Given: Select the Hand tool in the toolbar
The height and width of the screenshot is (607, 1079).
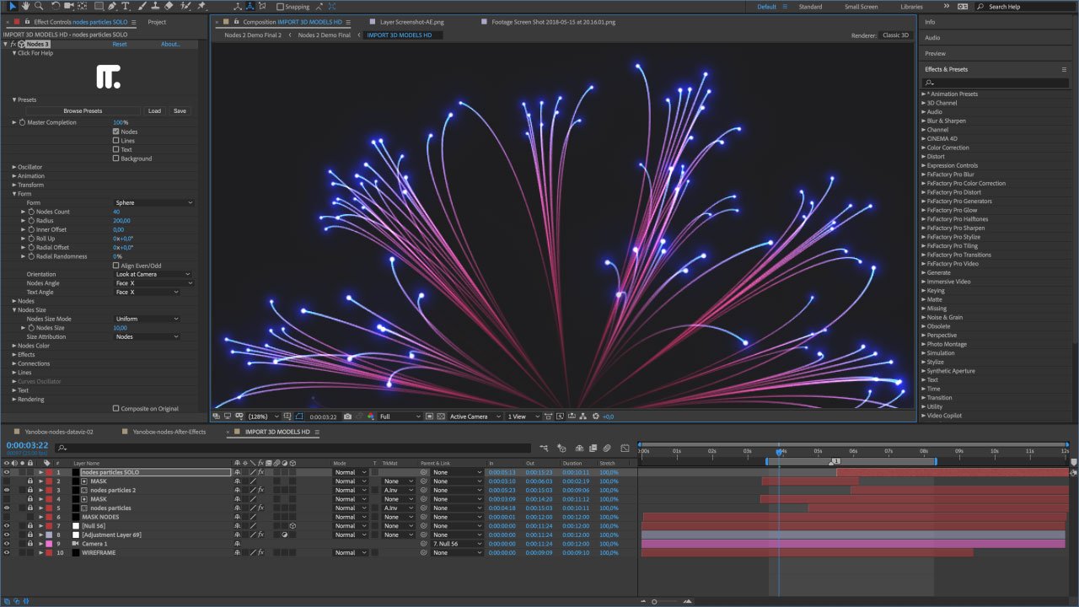Looking at the screenshot, I should click(25, 6).
